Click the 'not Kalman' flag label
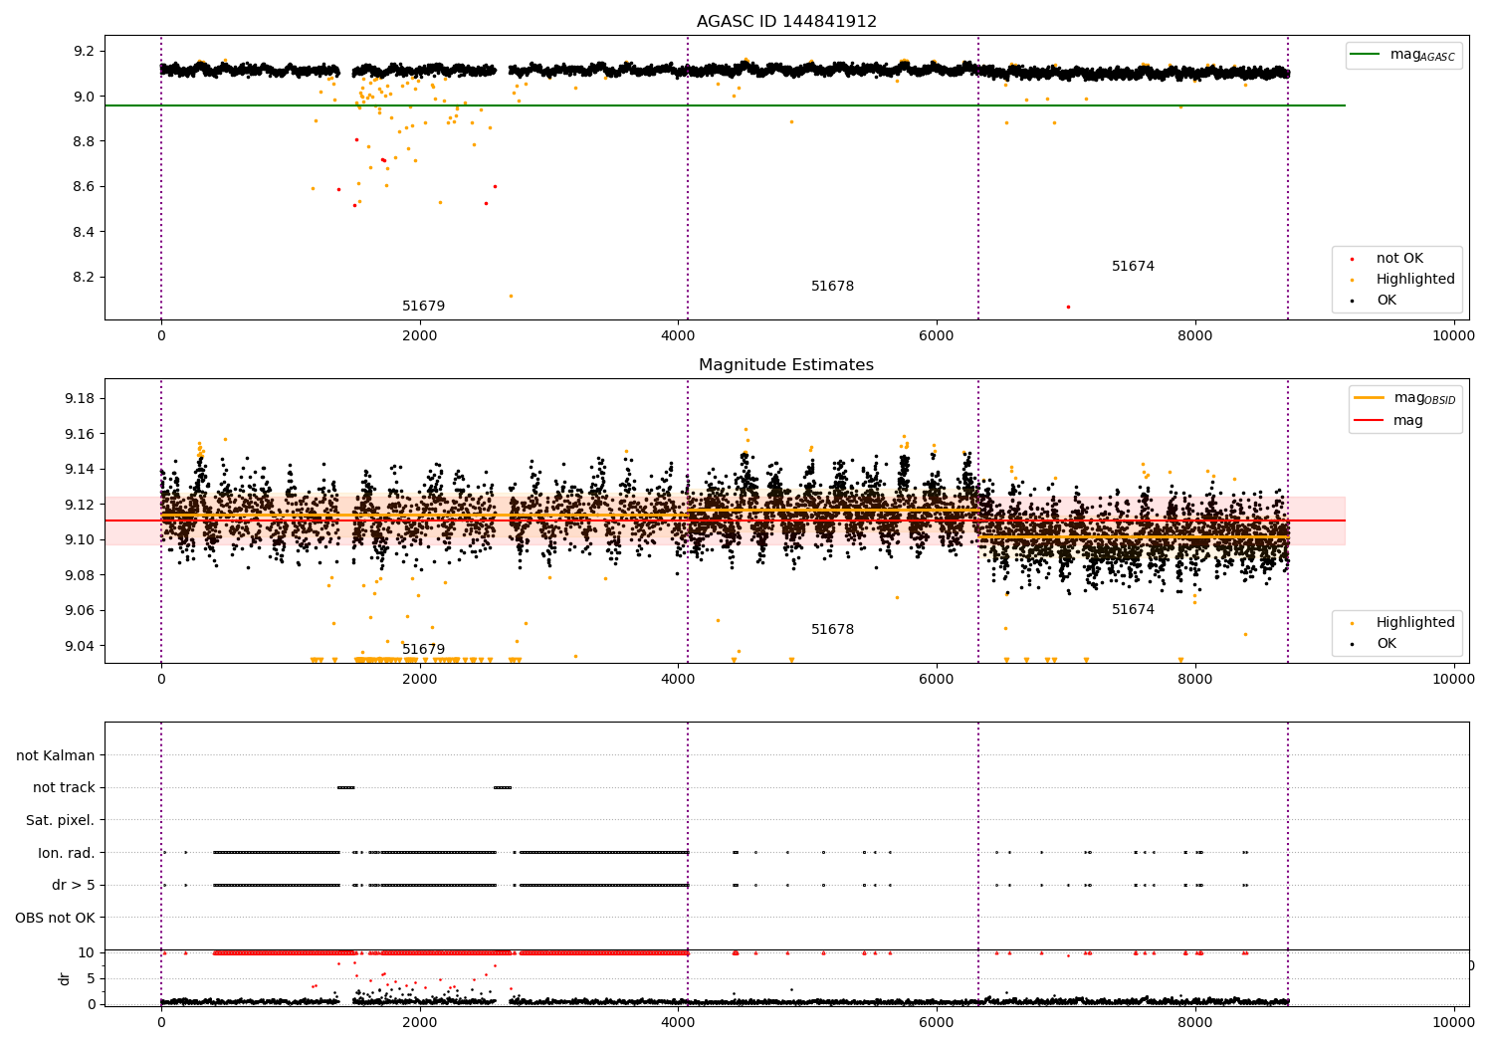The height and width of the screenshot is (1045, 1493). click(x=56, y=756)
